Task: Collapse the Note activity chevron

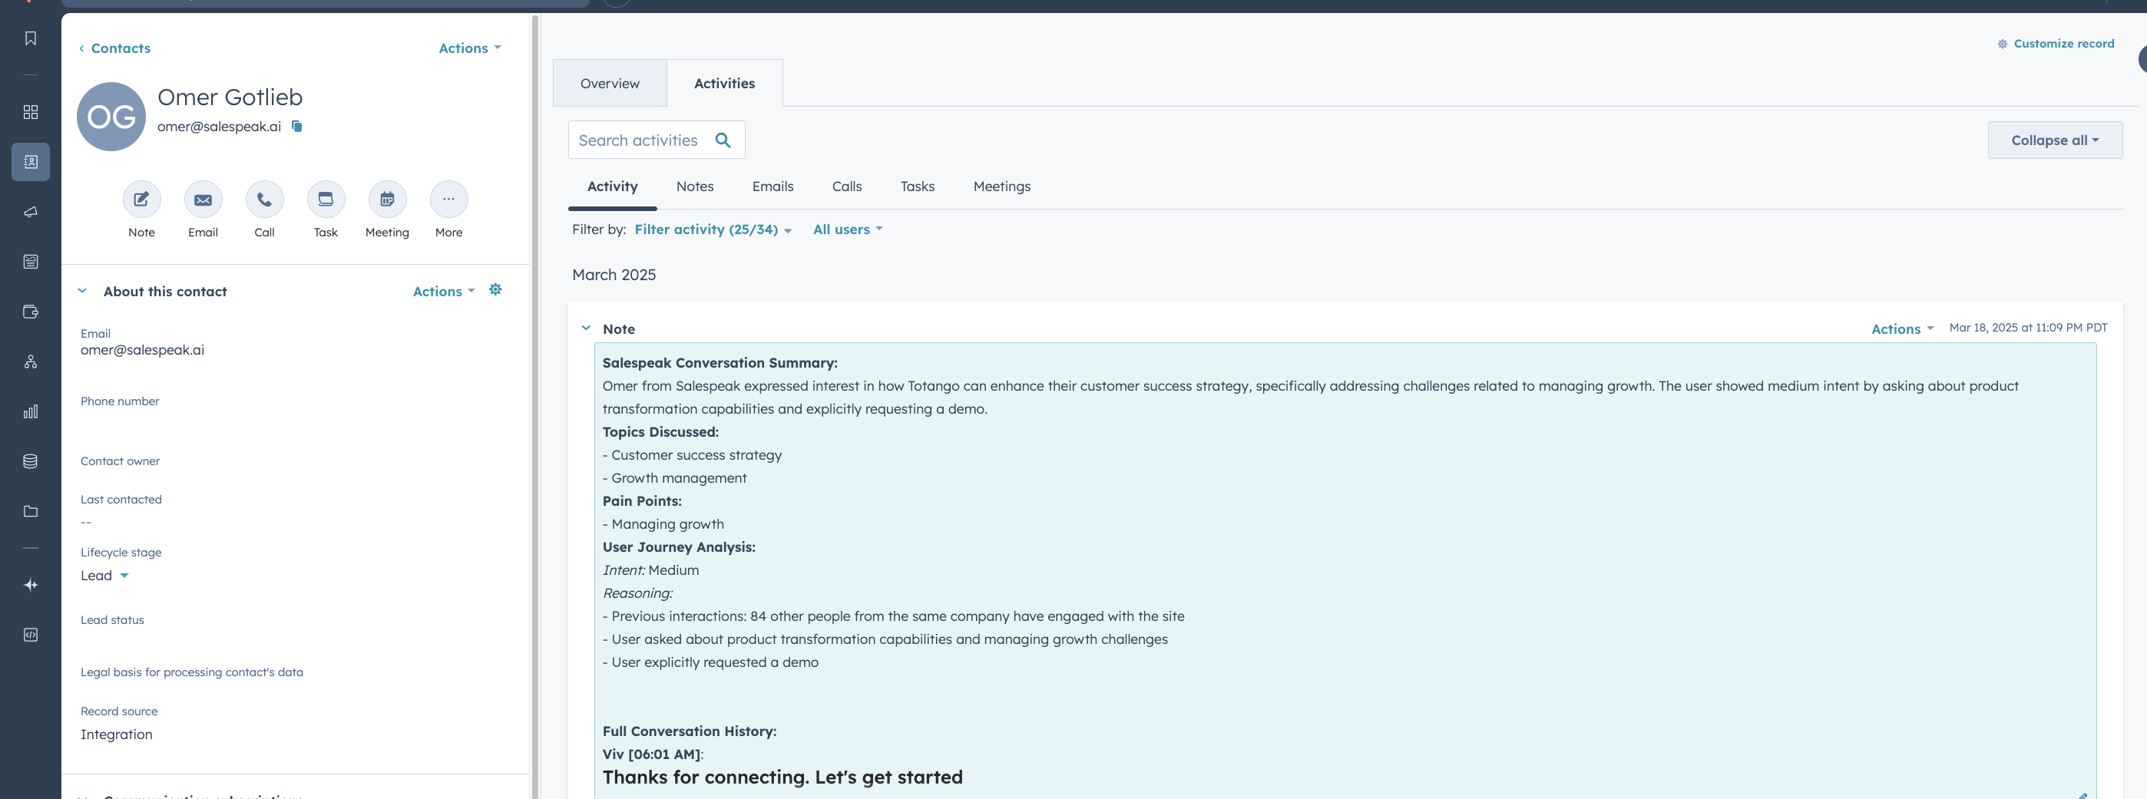Action: [x=586, y=328]
